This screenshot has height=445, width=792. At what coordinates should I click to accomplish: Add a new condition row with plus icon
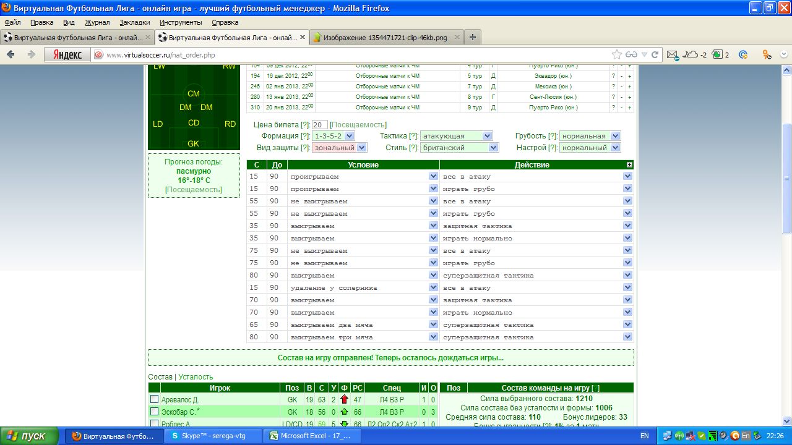pos(629,165)
